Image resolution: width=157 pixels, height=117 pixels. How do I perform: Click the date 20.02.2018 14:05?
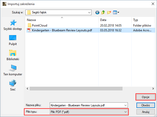[111, 26]
